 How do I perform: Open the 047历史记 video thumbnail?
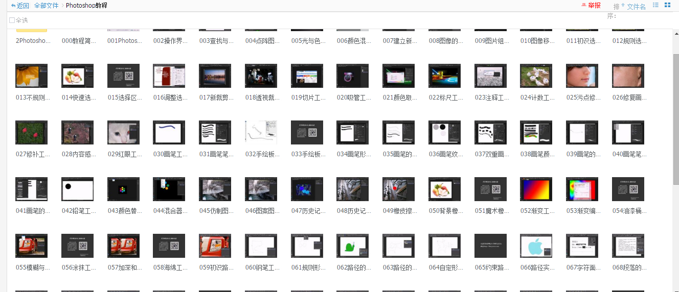(x=307, y=189)
